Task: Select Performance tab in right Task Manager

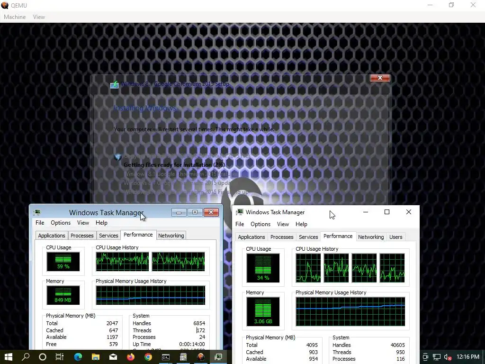Action: coord(338,236)
